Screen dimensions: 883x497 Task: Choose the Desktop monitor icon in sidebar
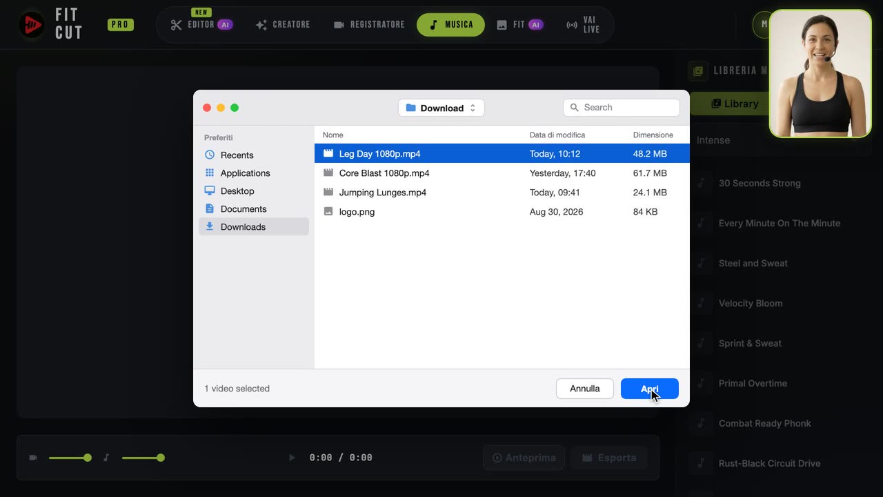[210, 191]
